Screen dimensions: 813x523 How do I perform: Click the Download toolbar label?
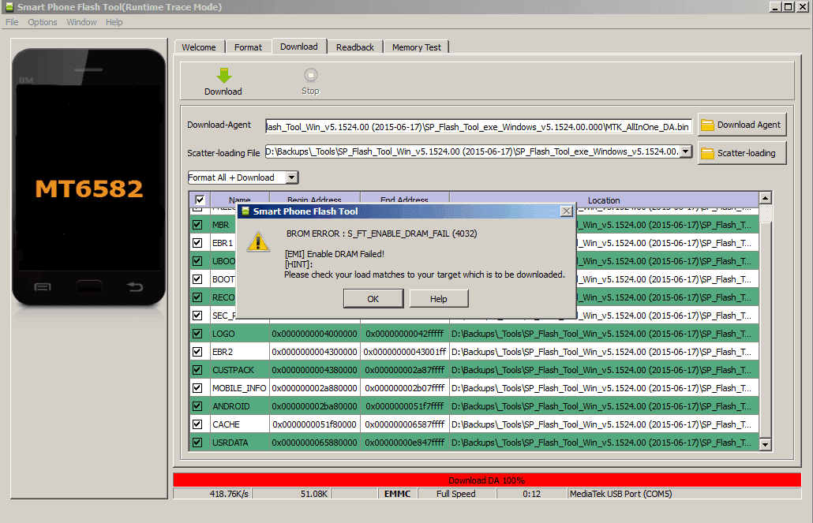[223, 92]
